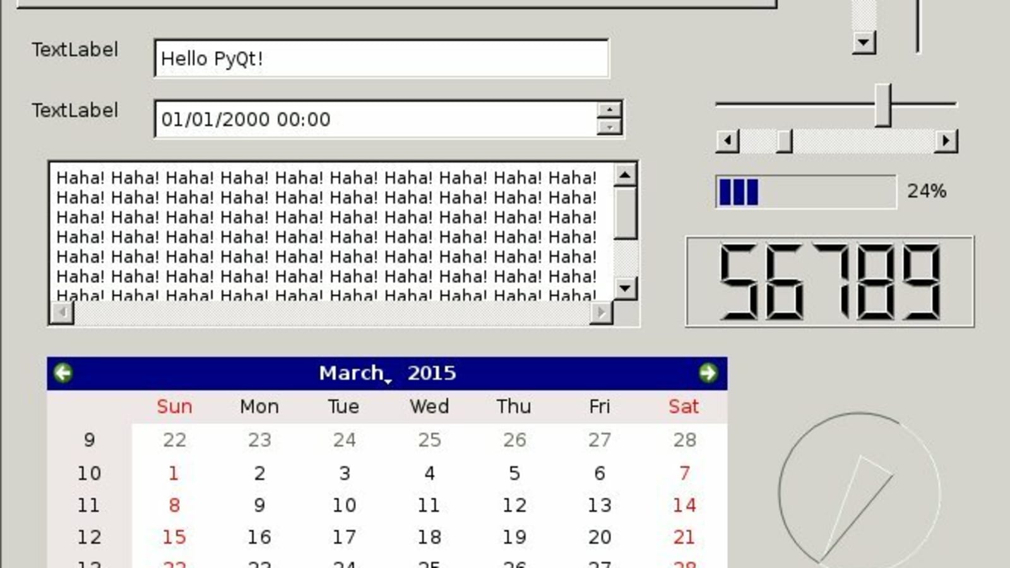This screenshot has height=568, width=1010.
Task: Select March 19 in calendar
Action: click(x=514, y=537)
